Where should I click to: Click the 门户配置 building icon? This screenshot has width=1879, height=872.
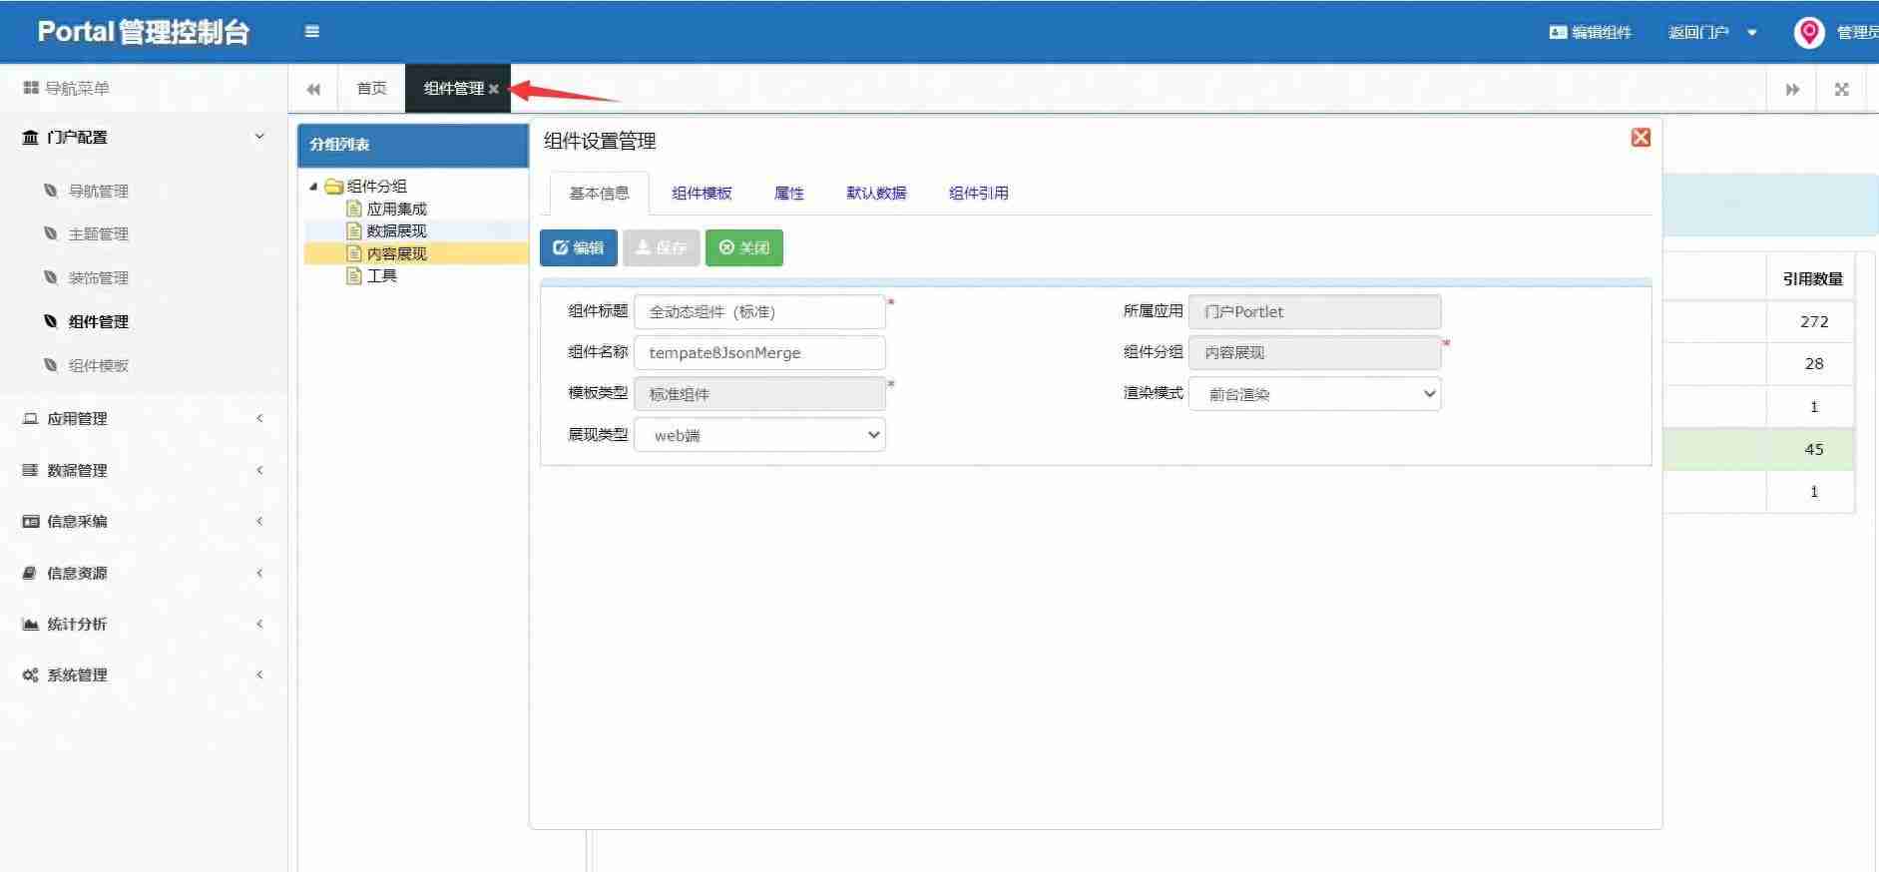(x=31, y=137)
